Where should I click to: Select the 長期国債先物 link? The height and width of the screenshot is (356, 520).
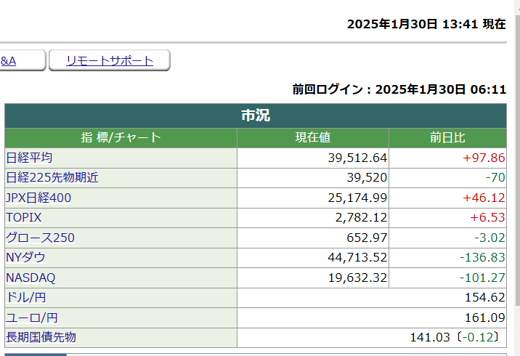(41, 337)
